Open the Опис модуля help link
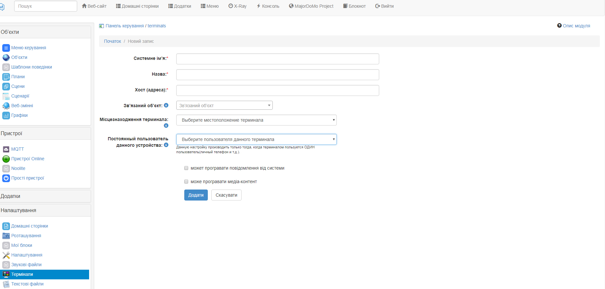Viewport: 605px width, 289px height. pyautogui.click(x=573, y=26)
